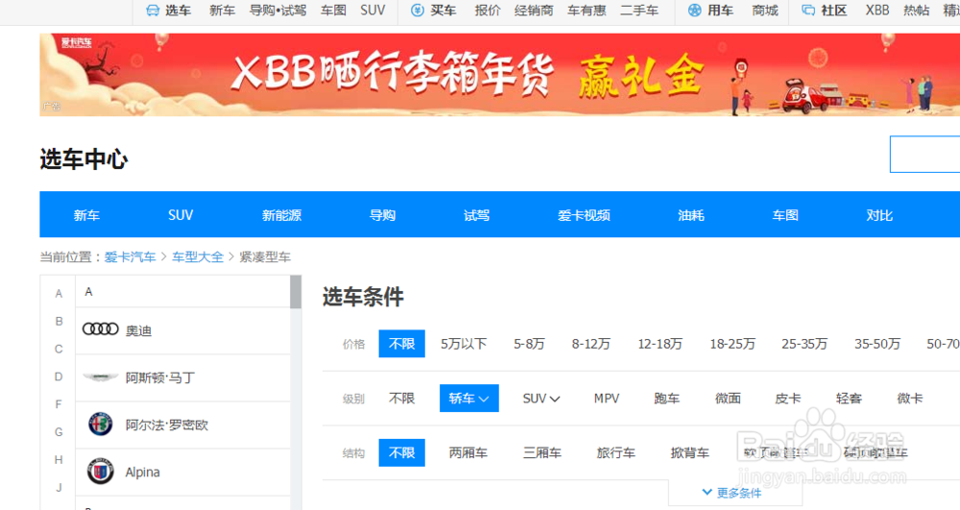Expand the 轿车 level dropdown
Viewport: 960px width, 510px height.
[469, 399]
